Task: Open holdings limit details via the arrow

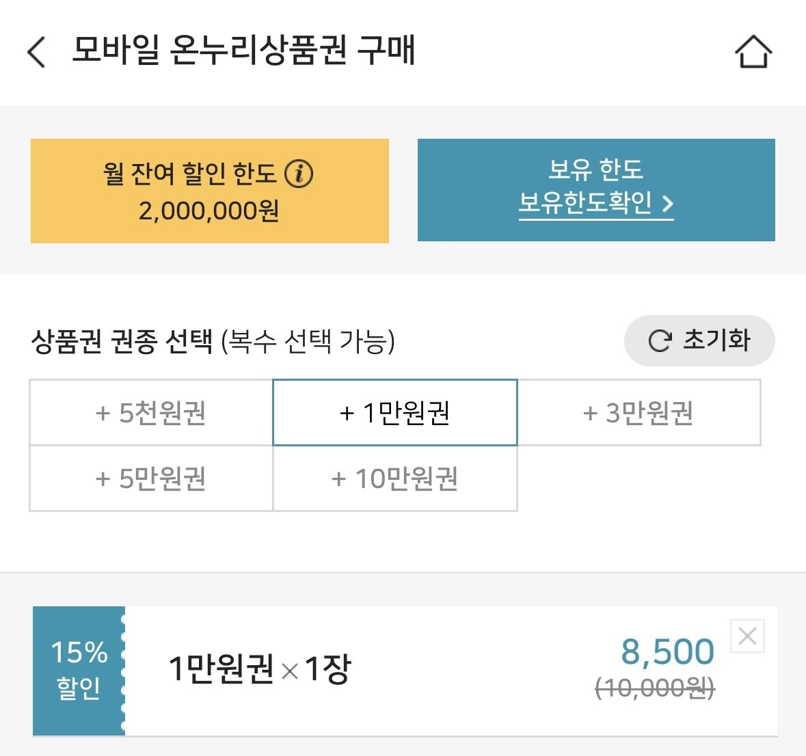Action: click(x=668, y=205)
